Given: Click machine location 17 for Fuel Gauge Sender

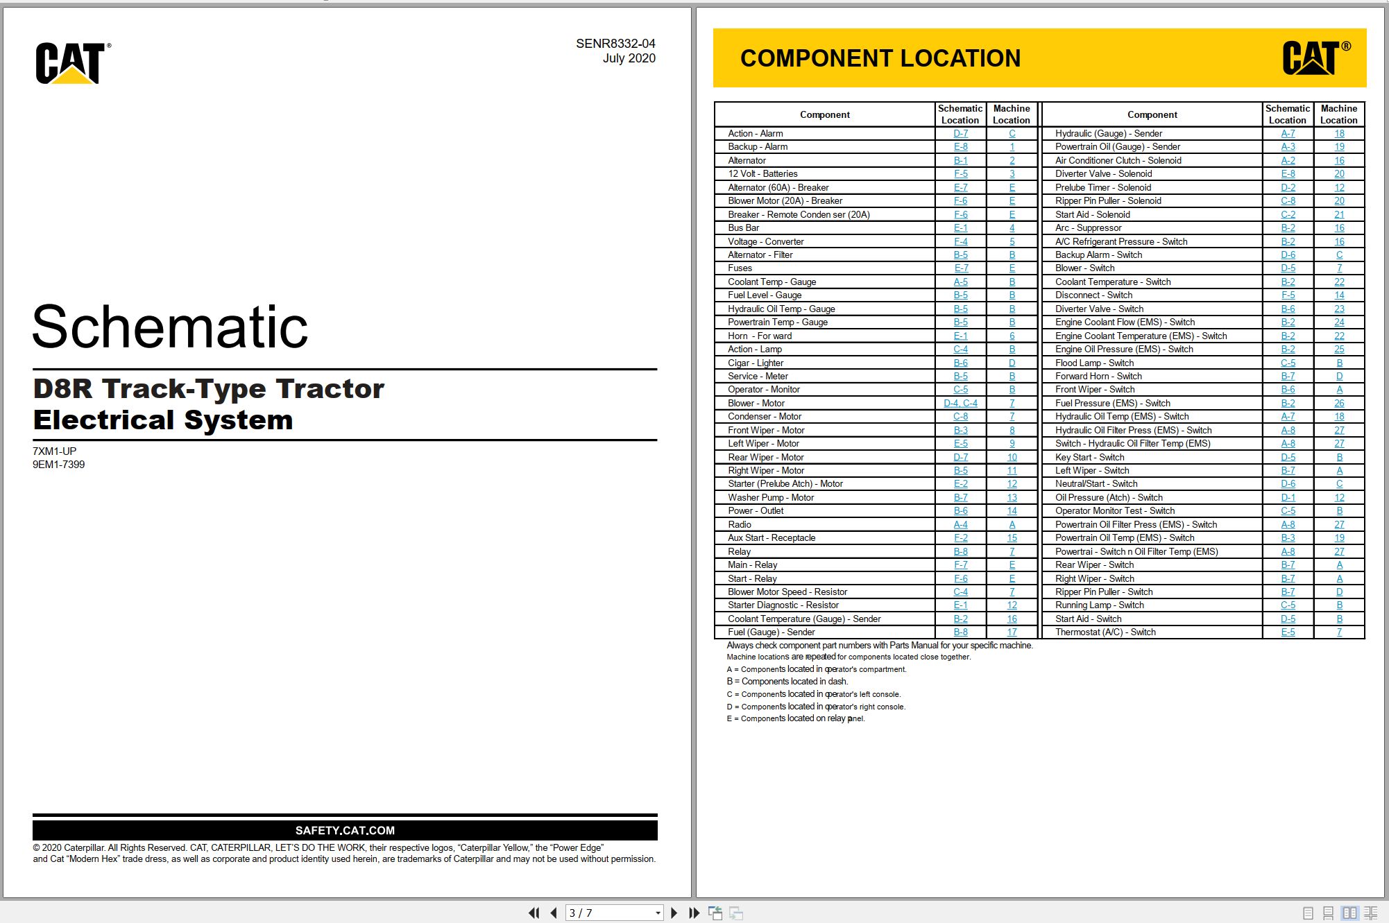Looking at the screenshot, I should (x=1012, y=632).
